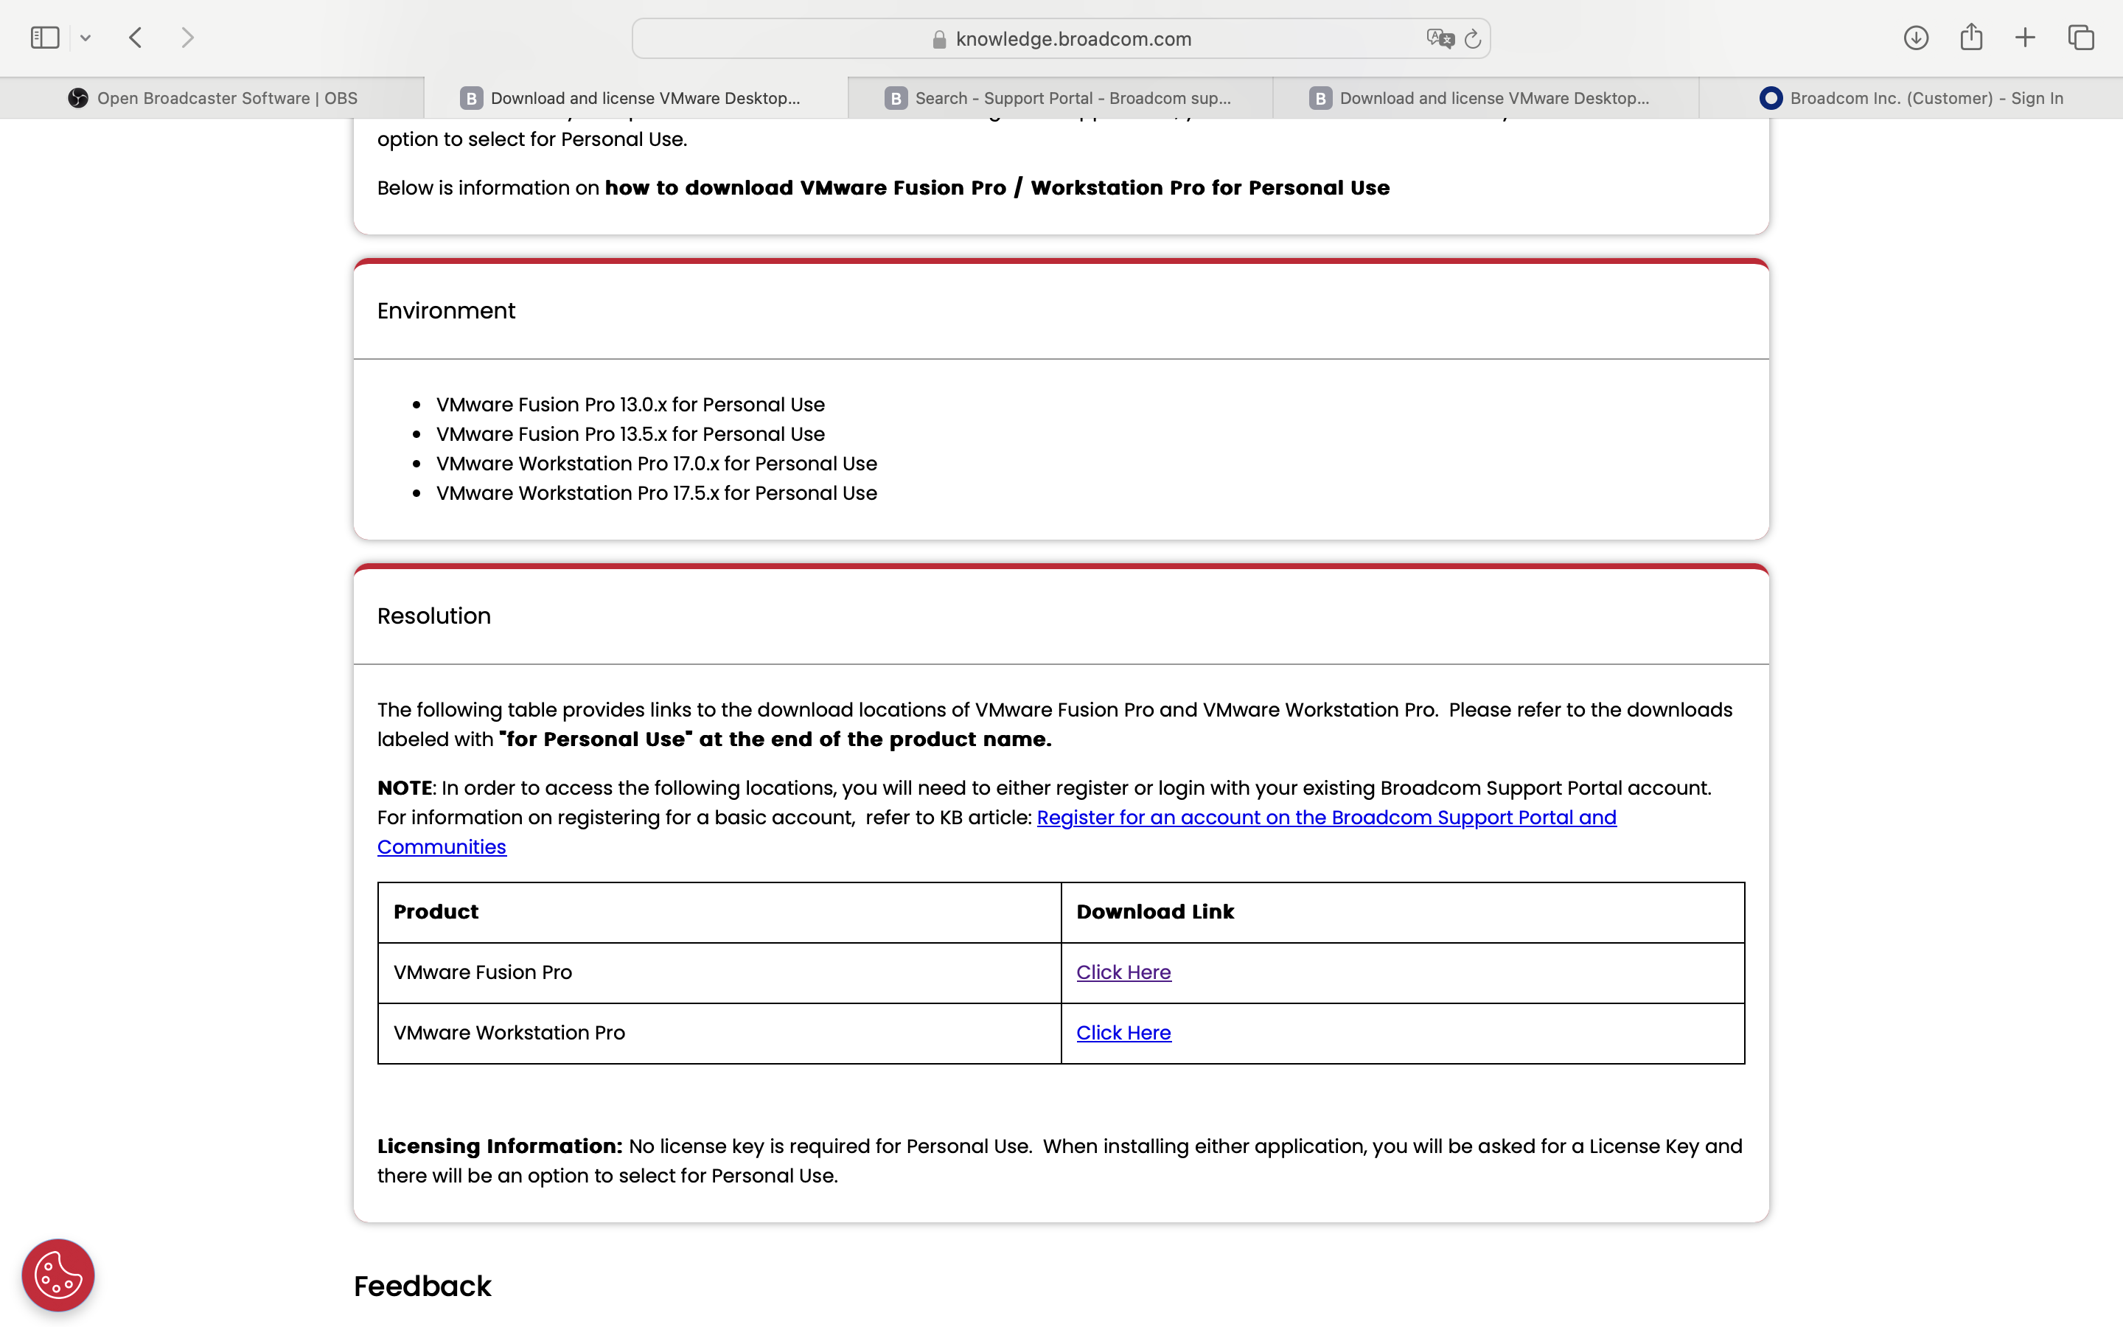Add a new tab with plus icon
Screen dimensions: 2123x1327
coord(2025,38)
